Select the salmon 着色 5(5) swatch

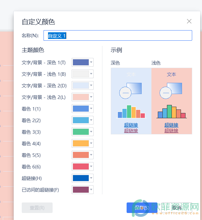[81, 155]
